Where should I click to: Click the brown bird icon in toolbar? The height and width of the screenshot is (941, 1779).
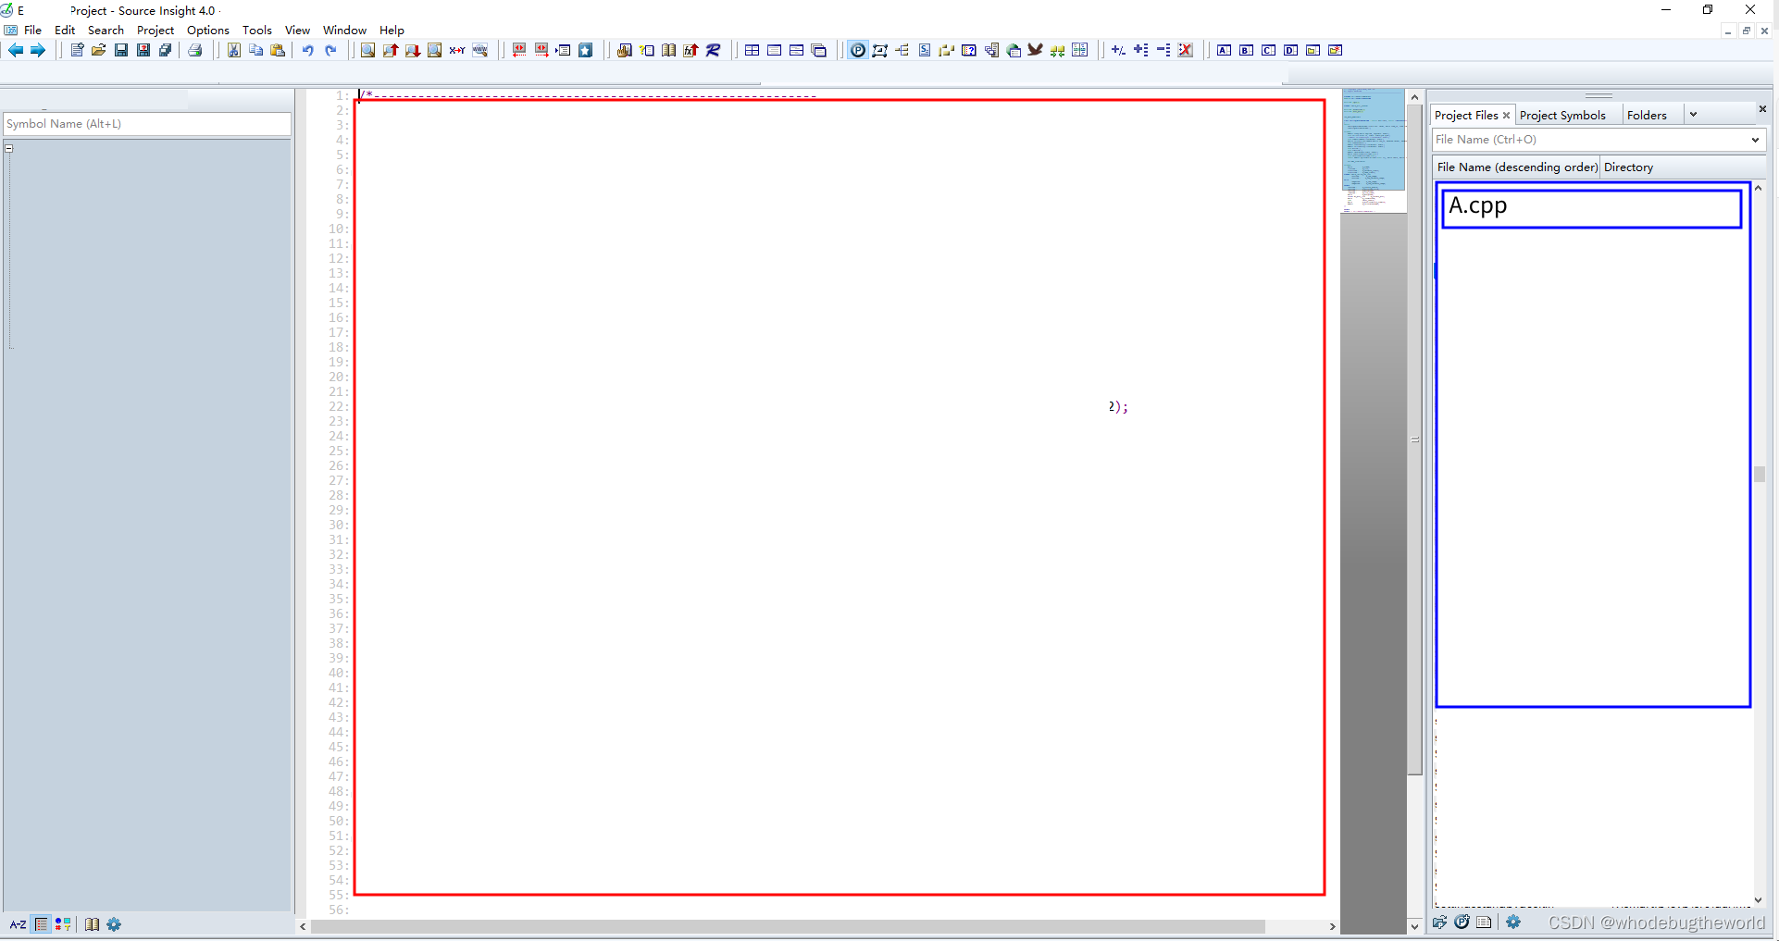(1036, 50)
